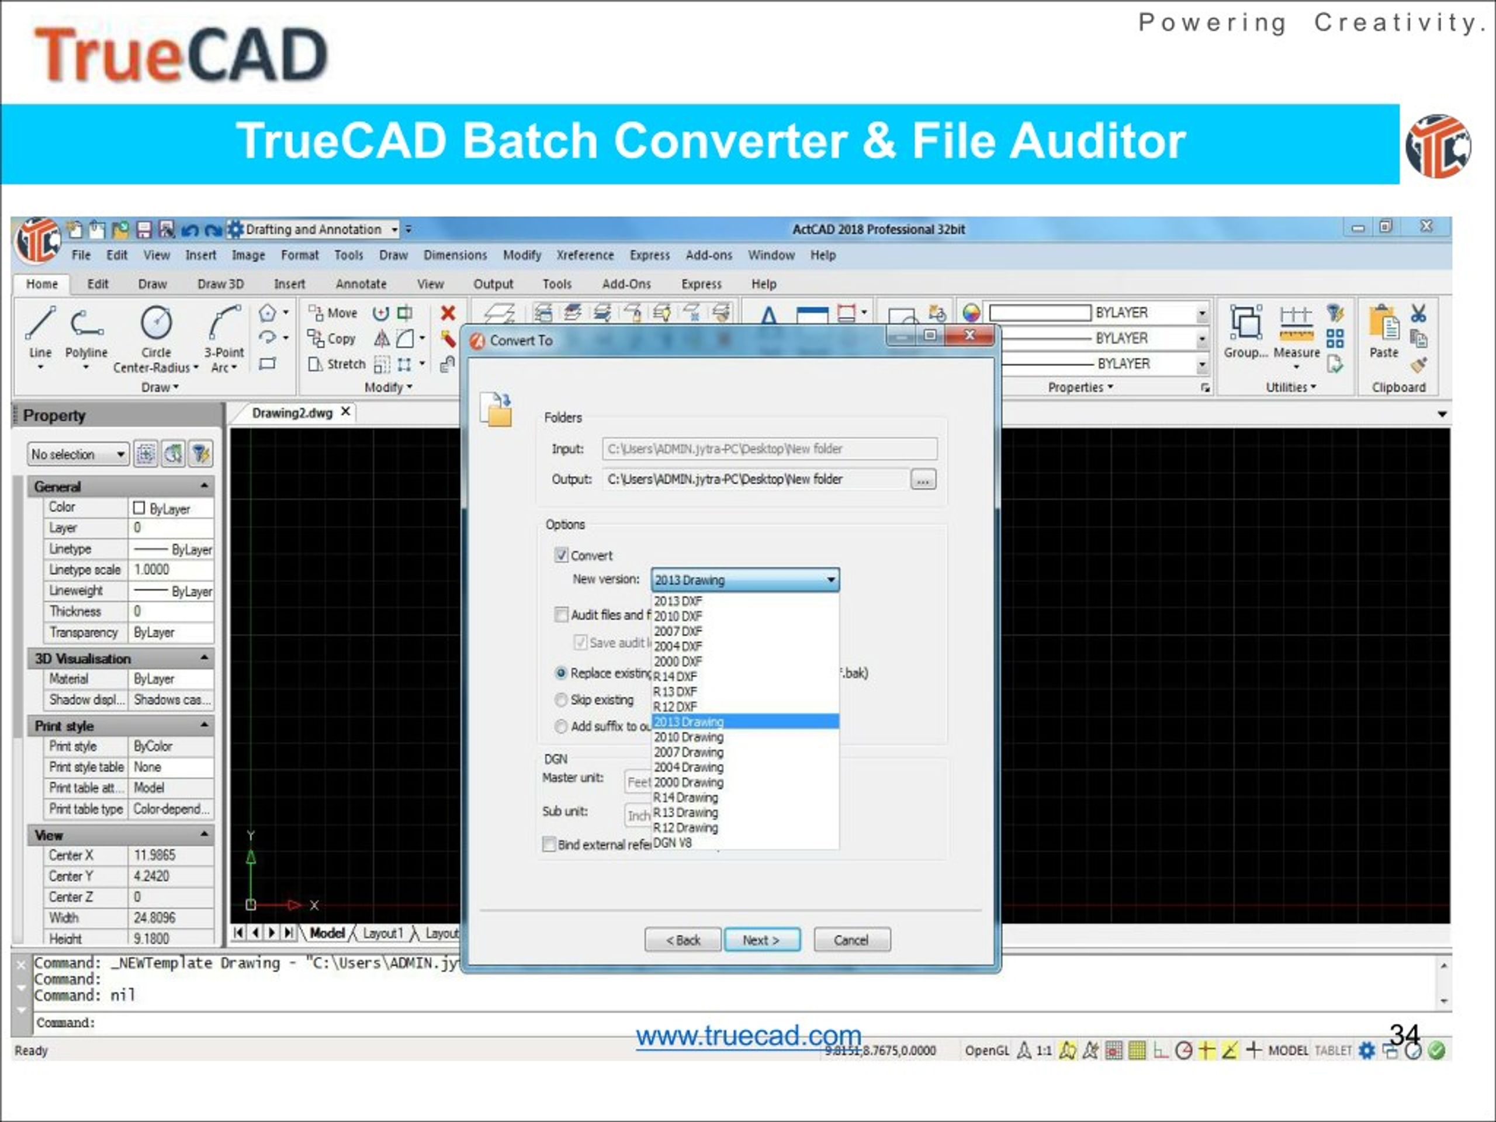
Task: Activate the Copy tool
Action: coord(331,338)
